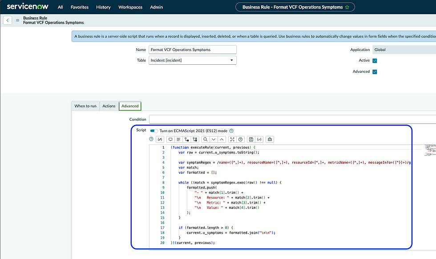
Task: Open the History menu
Action: (x=103, y=7)
